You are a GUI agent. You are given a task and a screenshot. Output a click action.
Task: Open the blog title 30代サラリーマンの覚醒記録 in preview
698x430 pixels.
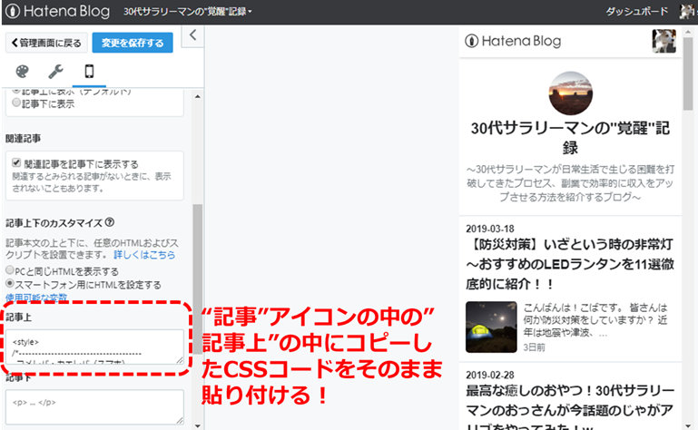pos(570,138)
